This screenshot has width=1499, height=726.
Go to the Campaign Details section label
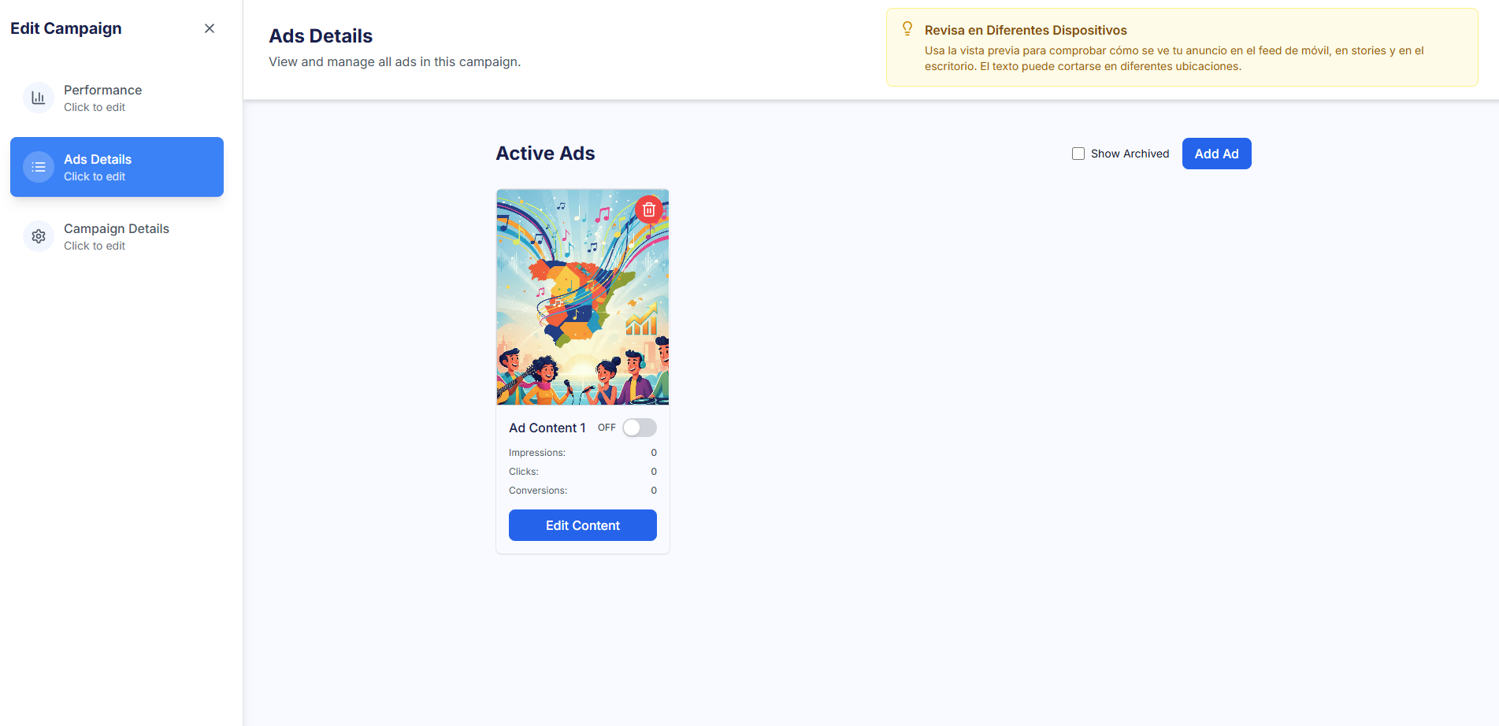[x=117, y=228]
